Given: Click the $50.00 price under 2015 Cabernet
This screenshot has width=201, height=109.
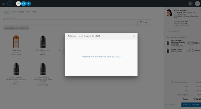Looking at the screenshot, I should (x=16, y=84).
